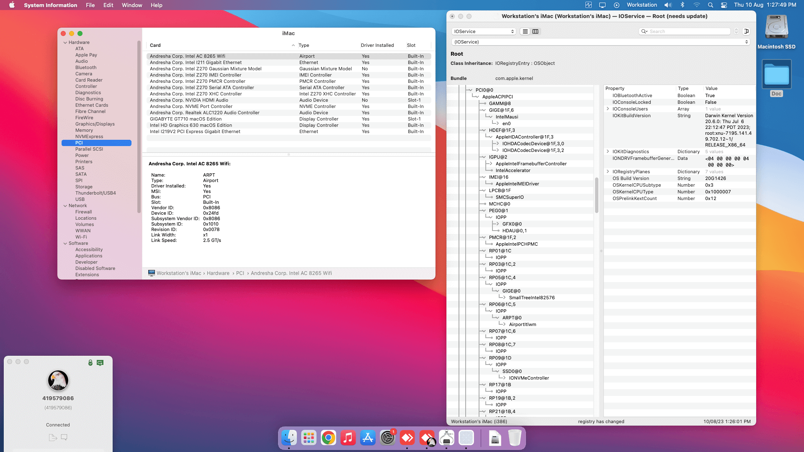Collapse the PEG0@1 tree node
Screen dimensions: 804x452
[x=484, y=211]
